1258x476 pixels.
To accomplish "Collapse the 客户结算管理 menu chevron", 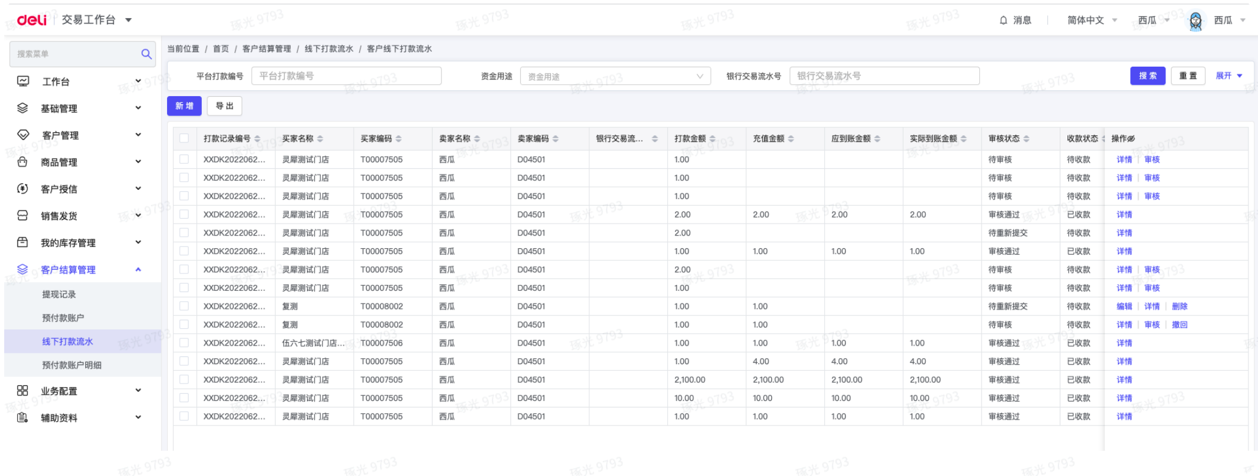I will click(x=138, y=269).
